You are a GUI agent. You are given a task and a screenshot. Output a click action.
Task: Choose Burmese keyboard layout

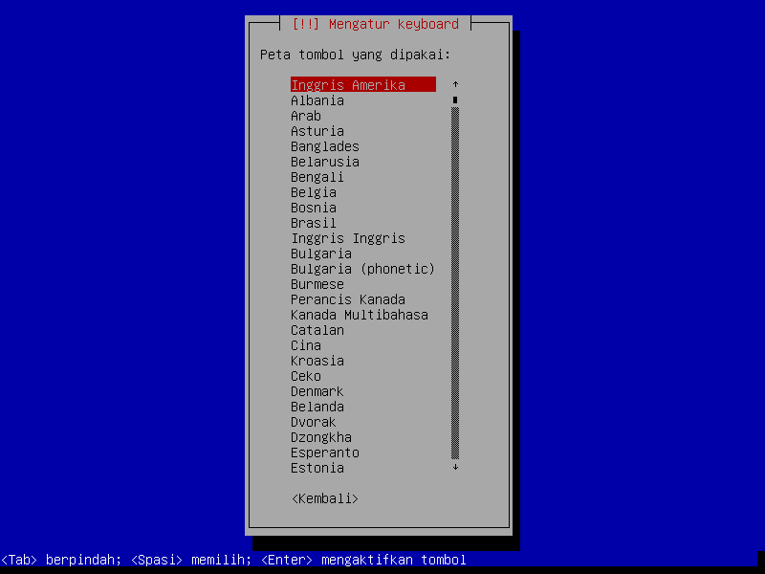pyautogui.click(x=317, y=284)
